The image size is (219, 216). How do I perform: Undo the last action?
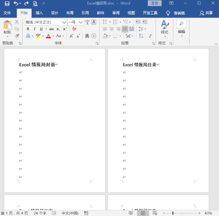pos(16,3)
